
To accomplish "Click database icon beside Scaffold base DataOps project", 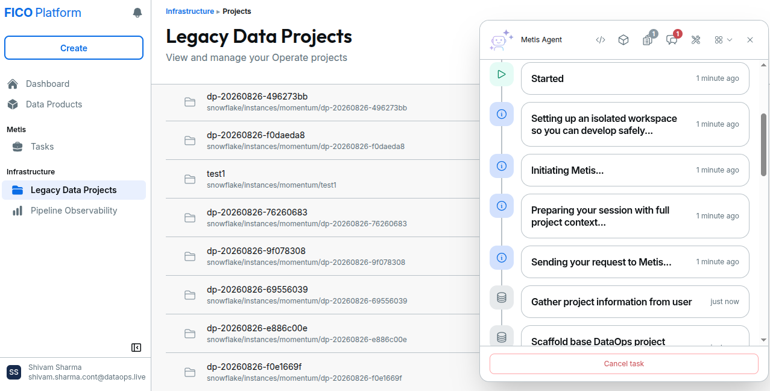I will tap(501, 336).
